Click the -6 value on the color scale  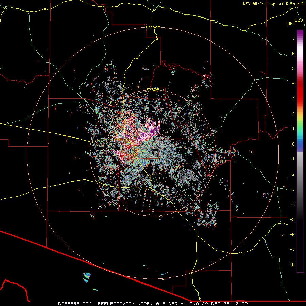292,234
